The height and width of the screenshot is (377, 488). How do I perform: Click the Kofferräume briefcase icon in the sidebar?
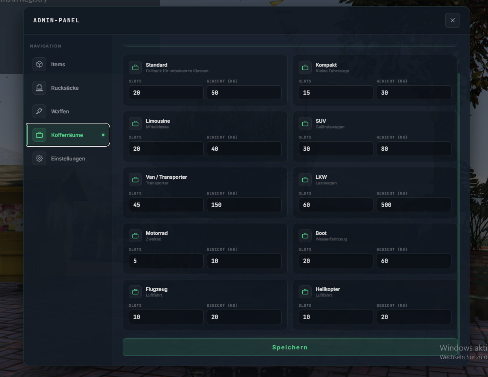(x=39, y=135)
